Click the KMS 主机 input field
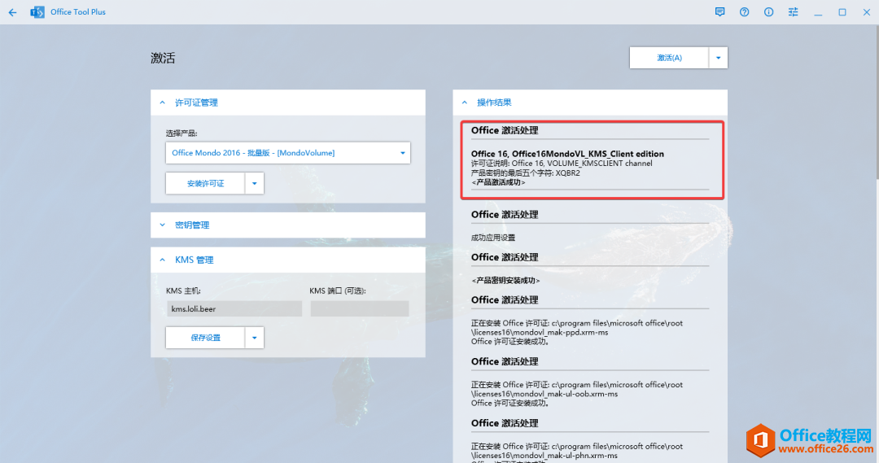The image size is (879, 463). [x=234, y=309]
